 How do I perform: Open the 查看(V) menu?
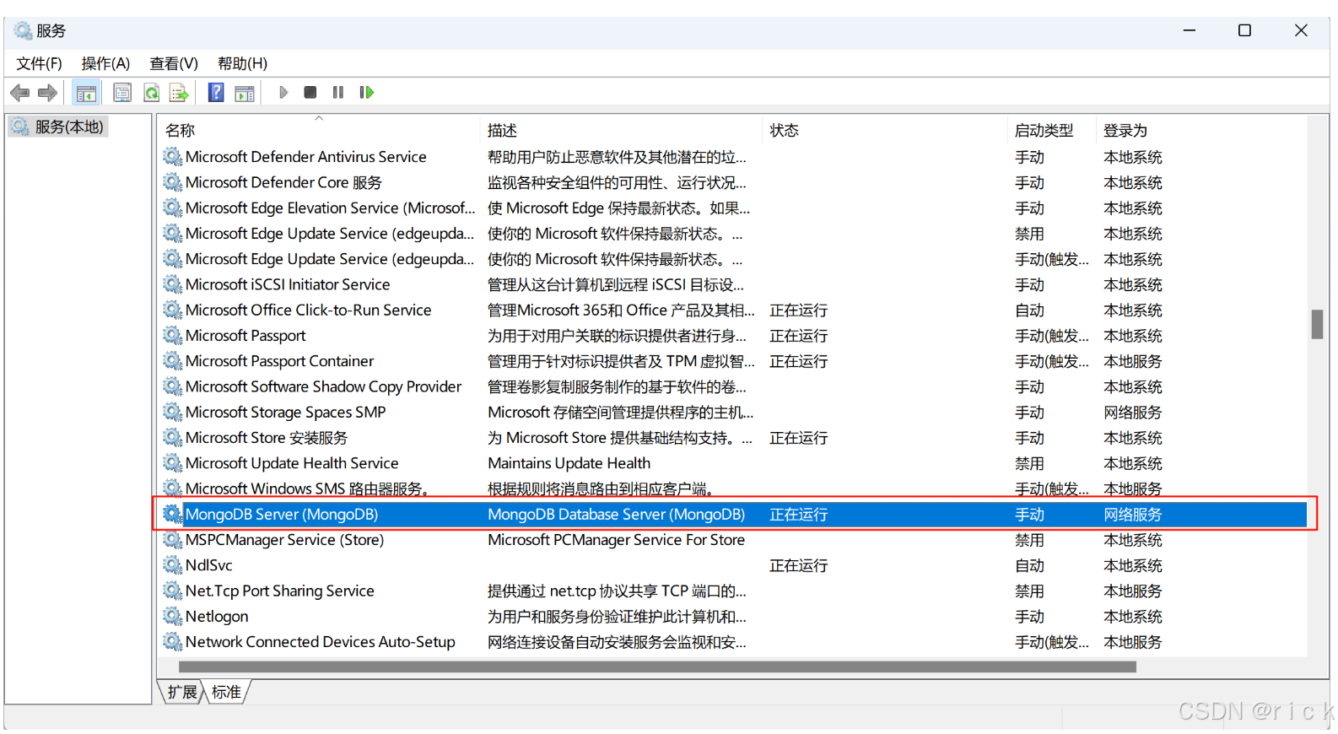(x=174, y=63)
